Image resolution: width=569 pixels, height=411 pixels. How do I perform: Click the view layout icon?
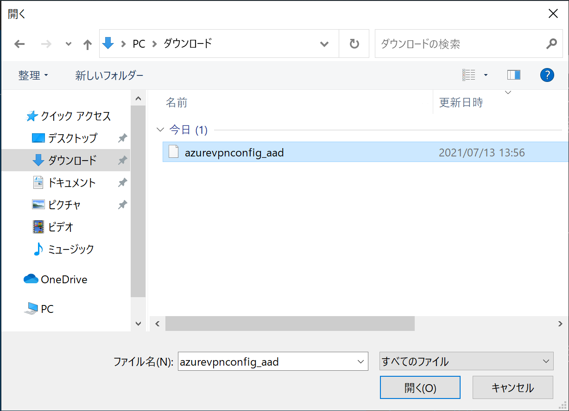pyautogui.click(x=469, y=75)
